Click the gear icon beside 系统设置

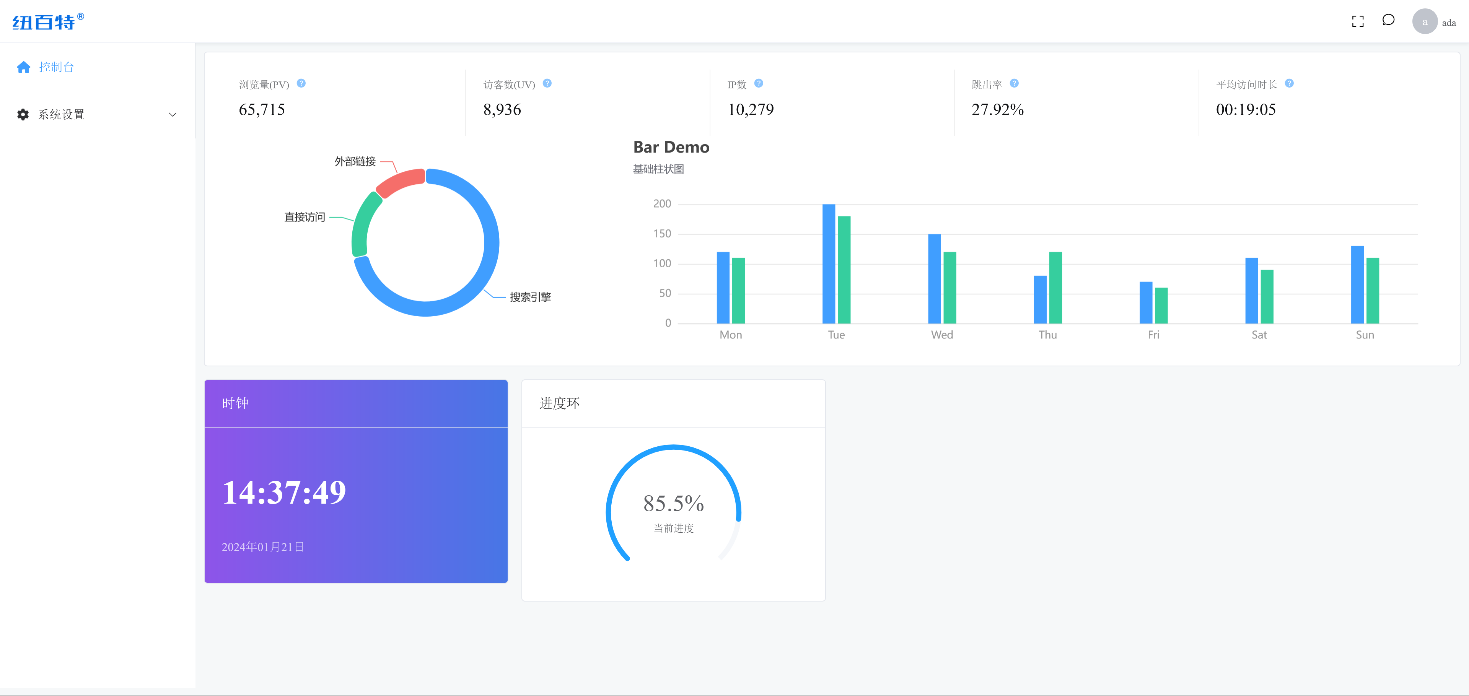(23, 114)
